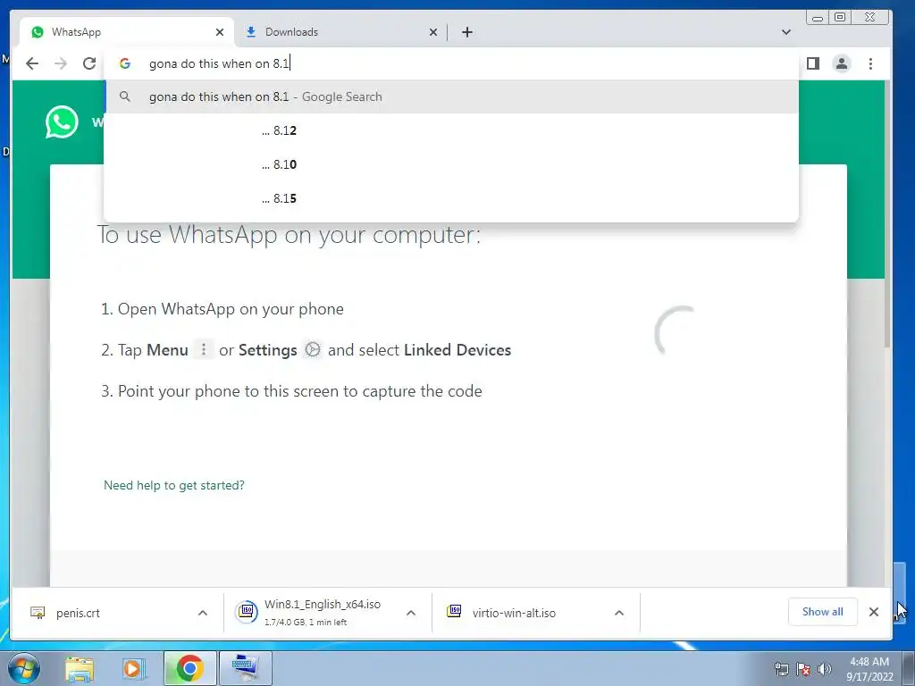Open the clock showing 4:48 AM
915x686 pixels.
point(869,669)
